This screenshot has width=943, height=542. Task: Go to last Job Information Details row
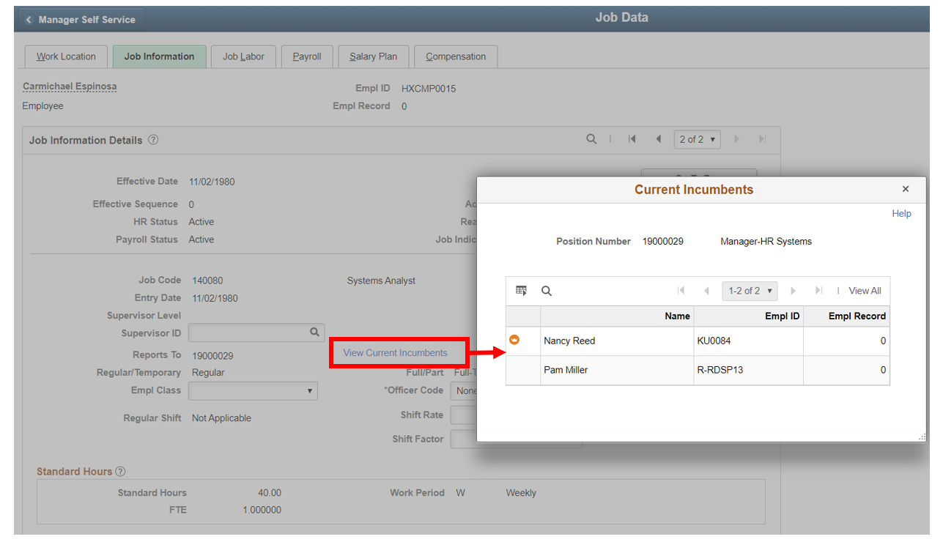coord(762,139)
